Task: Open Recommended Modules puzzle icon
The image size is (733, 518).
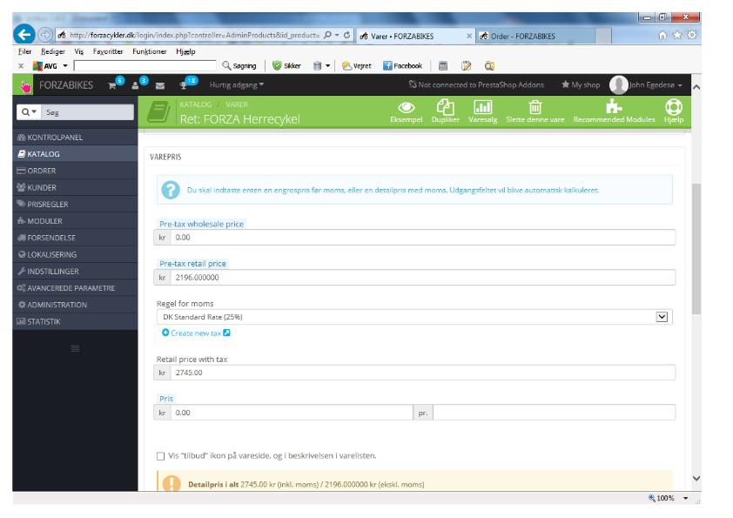Action: click(x=614, y=111)
